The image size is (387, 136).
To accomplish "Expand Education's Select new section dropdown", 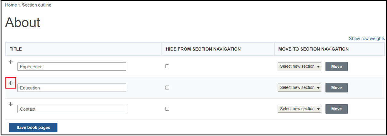I will (x=299, y=88).
